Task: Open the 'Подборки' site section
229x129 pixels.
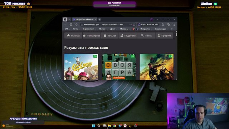Action: tap(128, 35)
